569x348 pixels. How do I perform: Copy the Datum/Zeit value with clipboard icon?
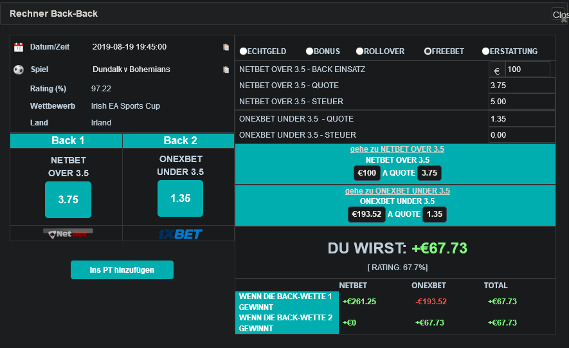point(226,47)
